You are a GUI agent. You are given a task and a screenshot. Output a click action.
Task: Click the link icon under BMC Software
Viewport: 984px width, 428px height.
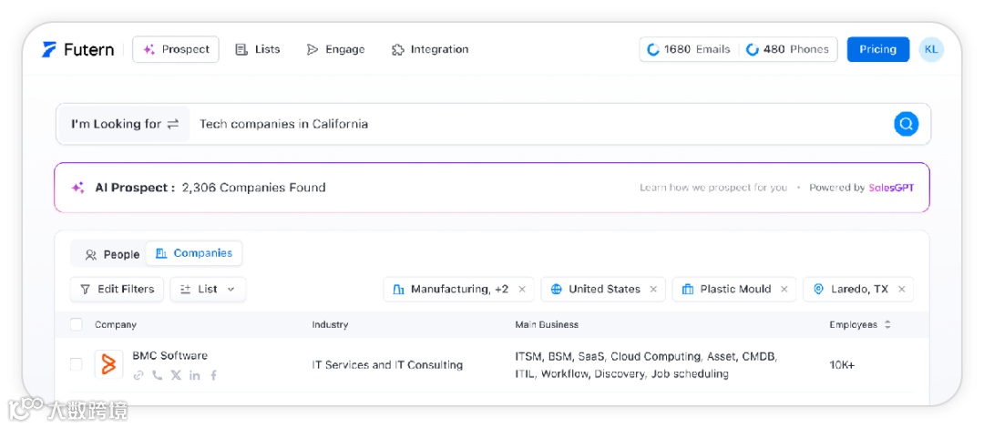(x=138, y=375)
